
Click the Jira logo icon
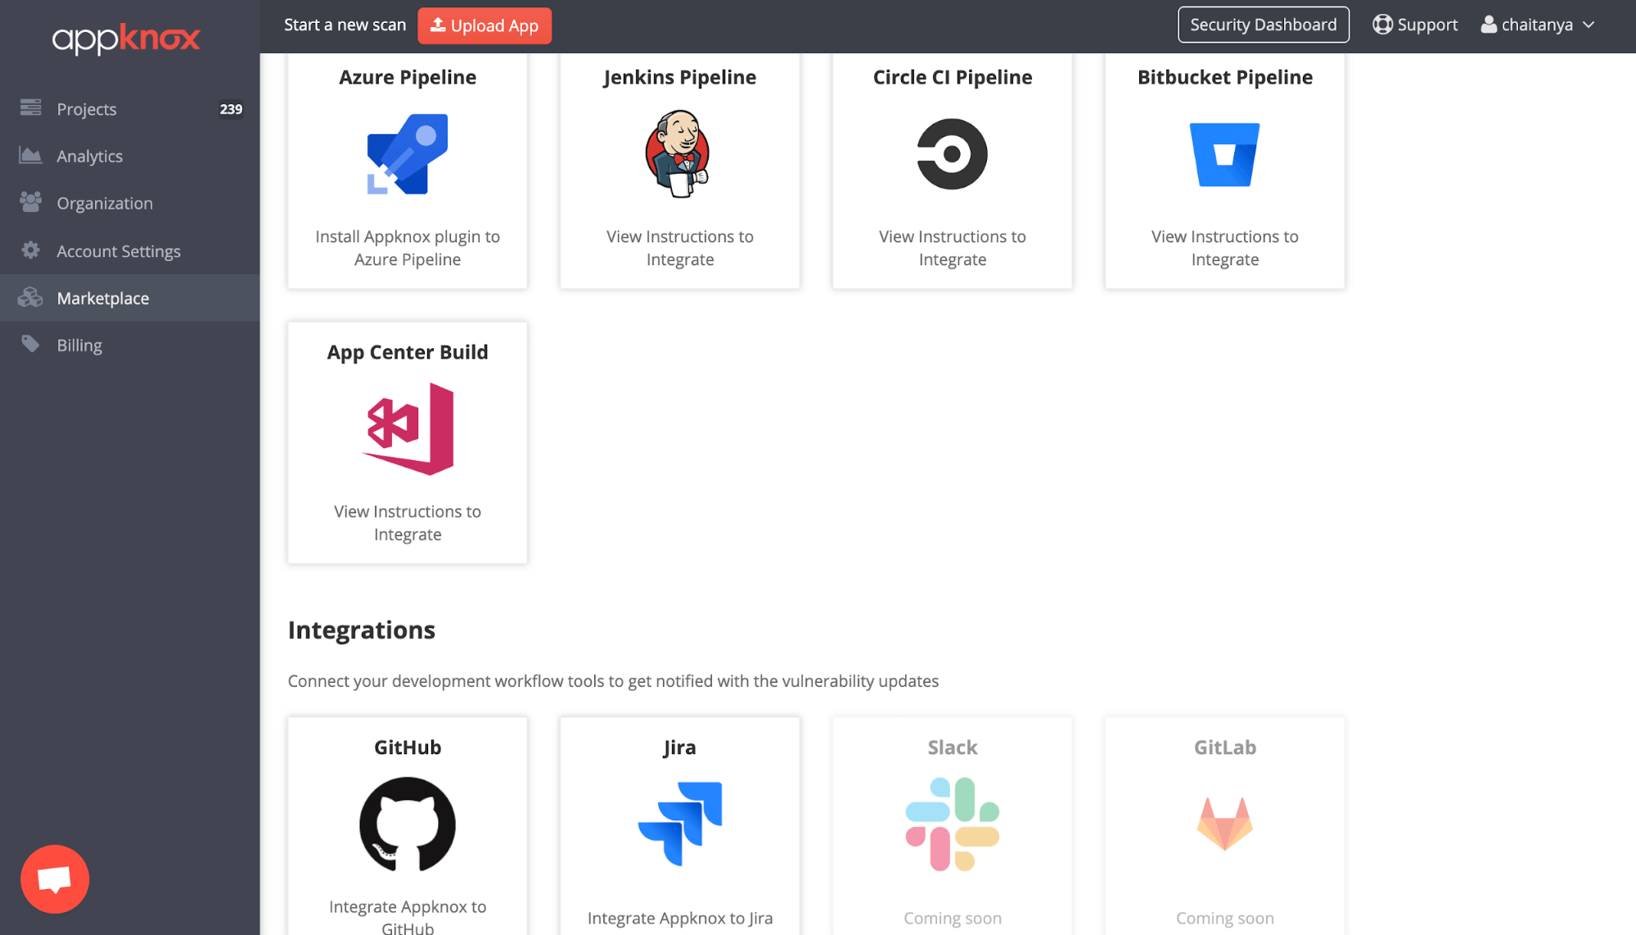[679, 824]
